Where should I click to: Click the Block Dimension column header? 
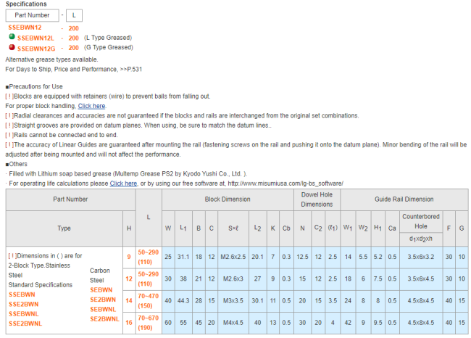point(226,198)
